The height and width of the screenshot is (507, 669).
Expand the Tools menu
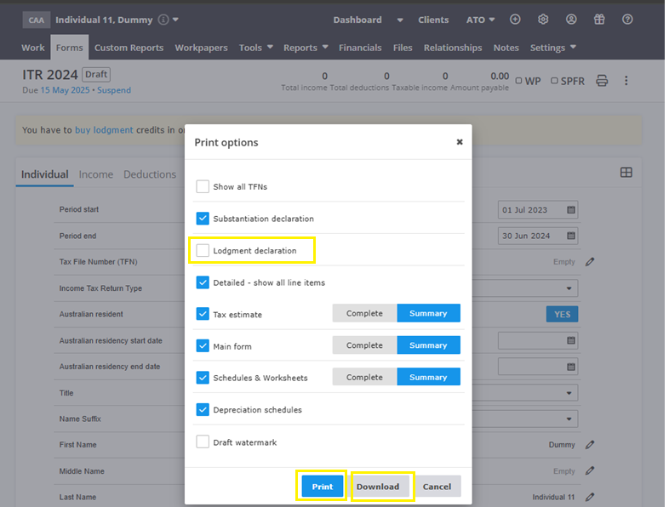coord(256,48)
